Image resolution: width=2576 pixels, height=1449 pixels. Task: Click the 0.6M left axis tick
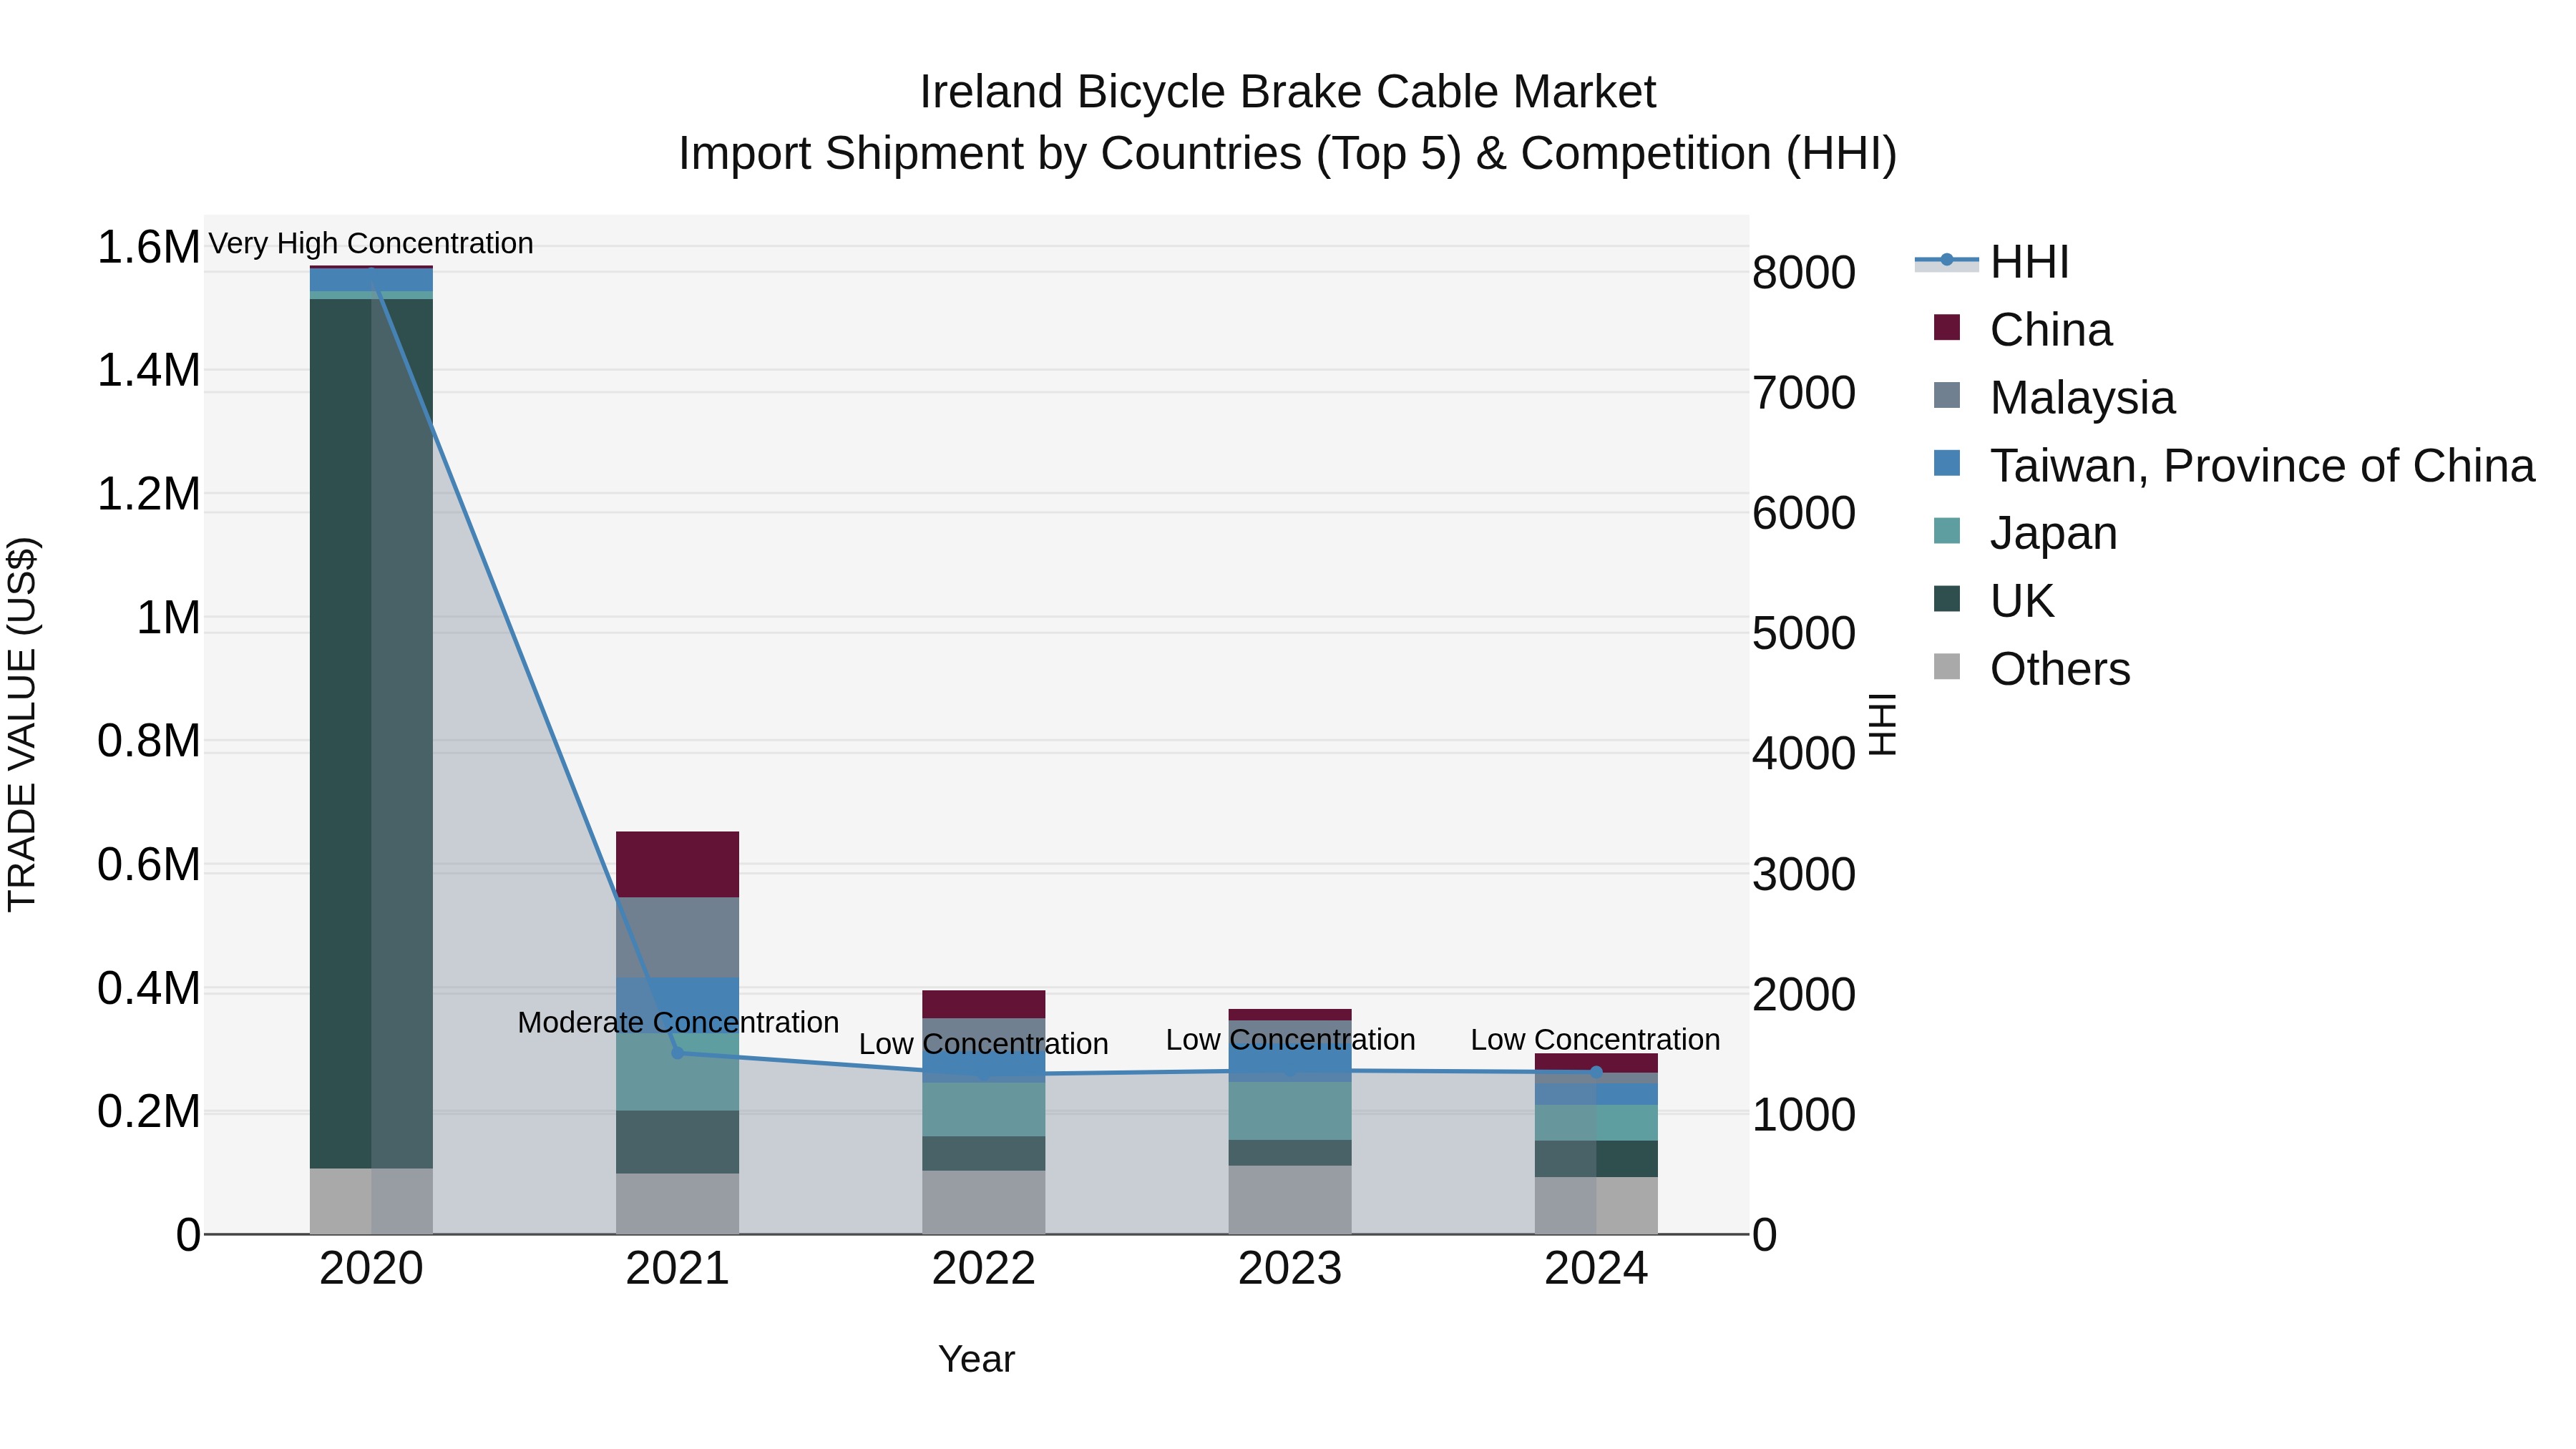click(149, 865)
